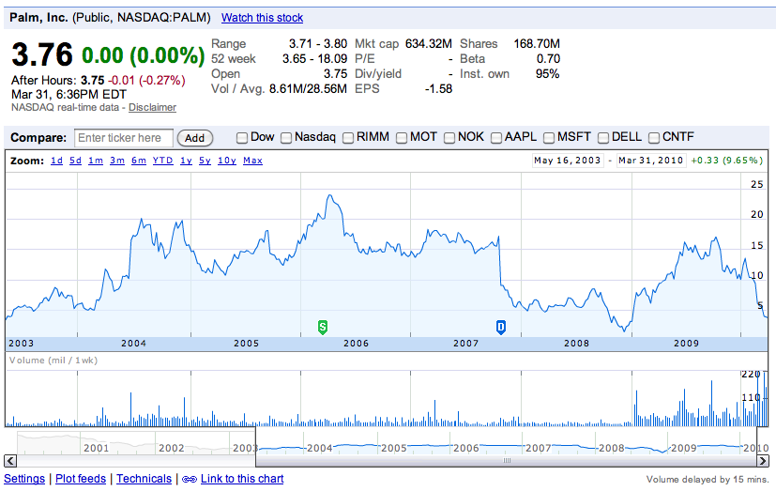The width and height of the screenshot is (776, 491).
Task: Click the timeline range slider grip handle
Action: (507, 461)
